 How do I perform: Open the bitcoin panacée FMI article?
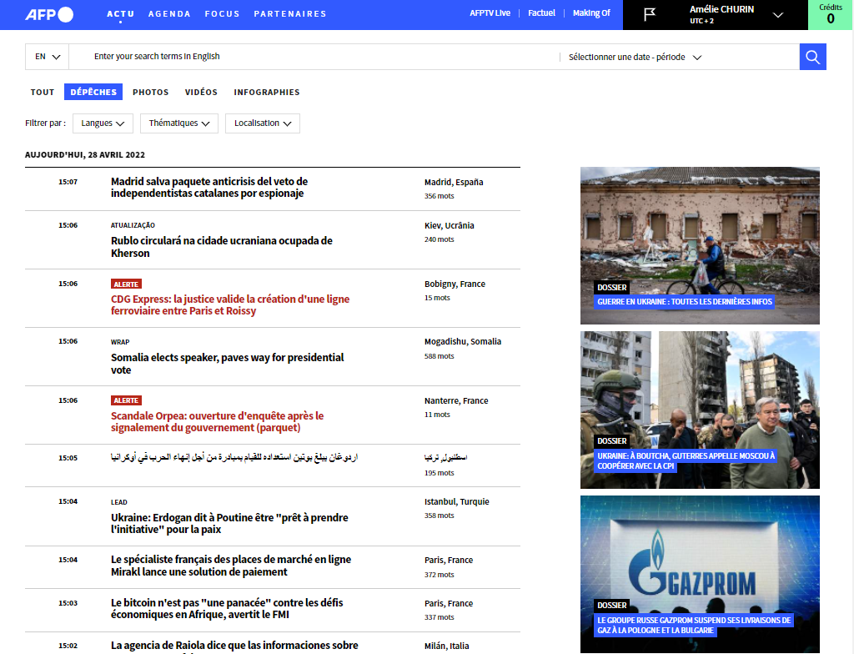227,609
